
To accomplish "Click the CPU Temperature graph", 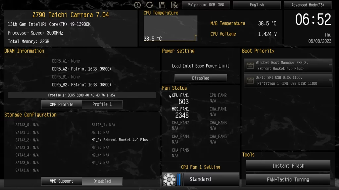I will pyautogui.click(x=170, y=28).
